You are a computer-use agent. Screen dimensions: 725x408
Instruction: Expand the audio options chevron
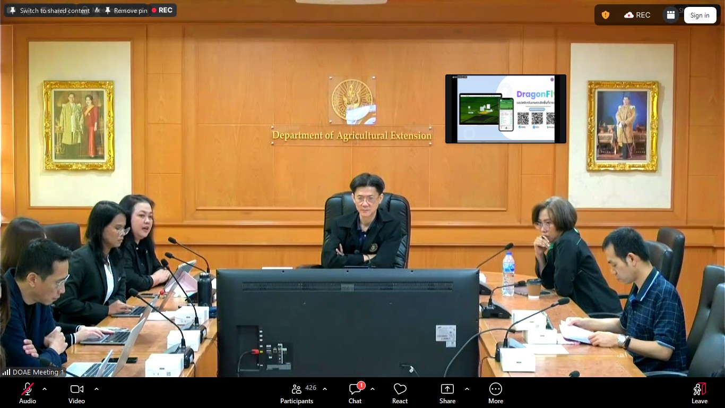click(x=45, y=389)
